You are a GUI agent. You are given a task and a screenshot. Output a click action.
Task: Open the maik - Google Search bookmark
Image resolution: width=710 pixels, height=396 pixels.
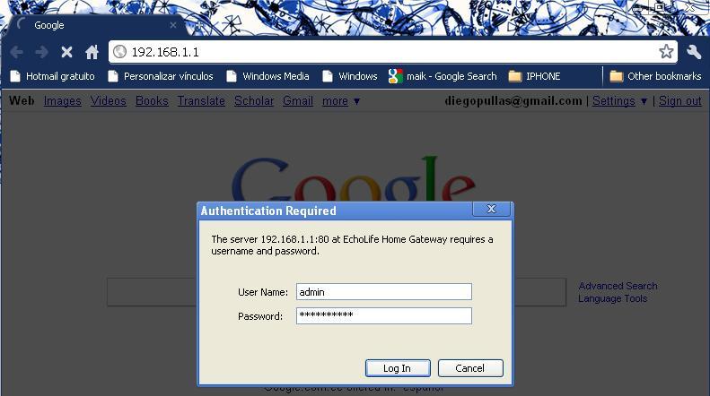443,76
